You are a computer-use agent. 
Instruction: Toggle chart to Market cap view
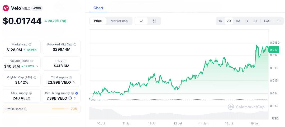pos(119,21)
